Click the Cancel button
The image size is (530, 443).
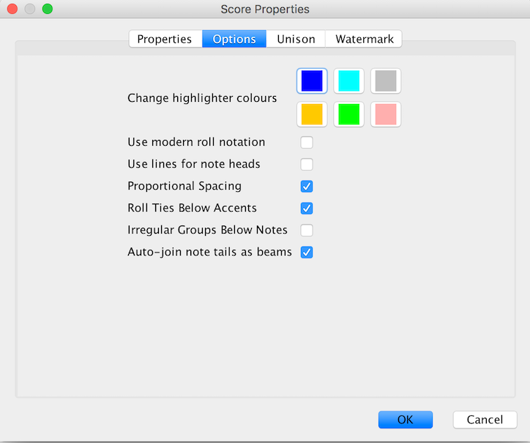pyautogui.click(x=485, y=420)
